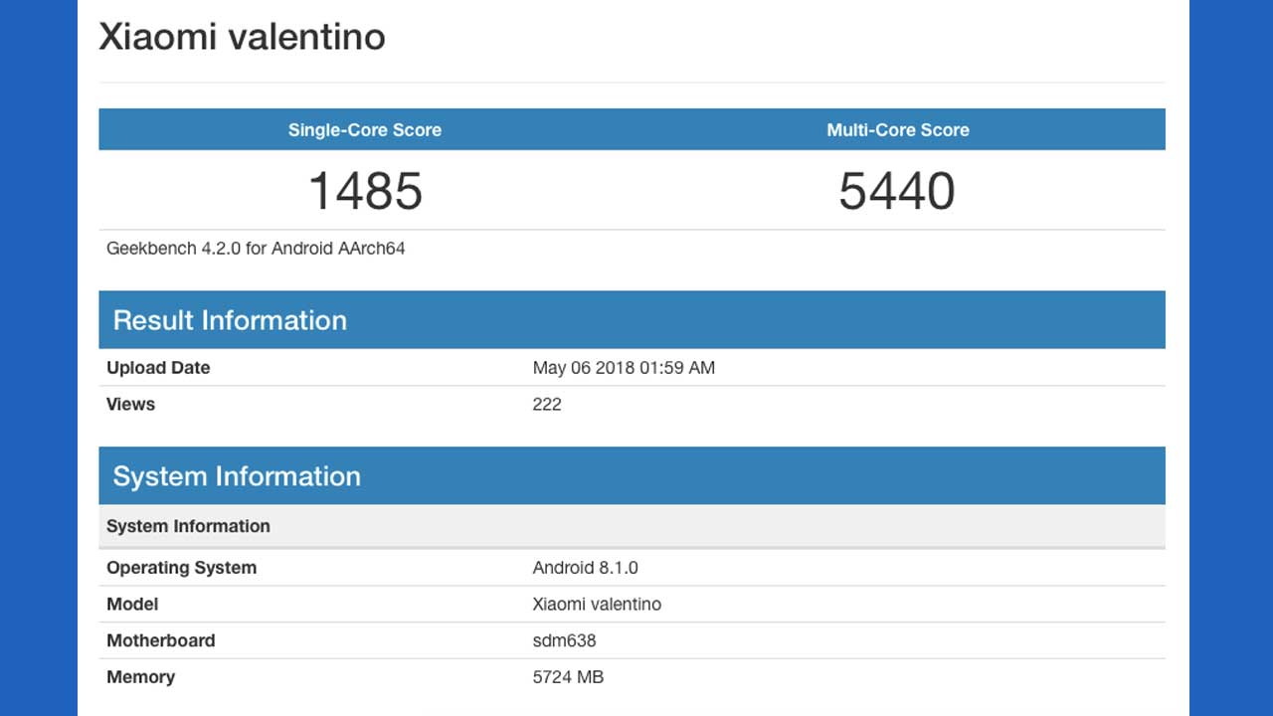Click the upload date May 06 2018 01:59 AM

coord(624,368)
